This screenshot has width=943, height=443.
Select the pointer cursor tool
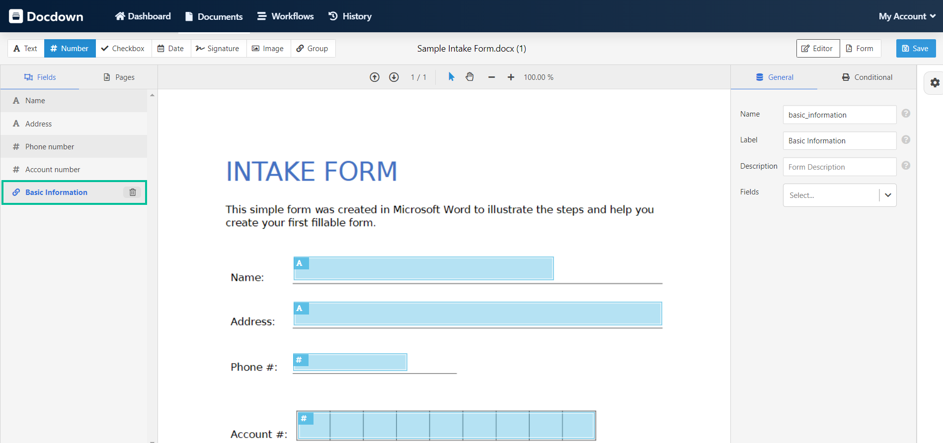[451, 77]
